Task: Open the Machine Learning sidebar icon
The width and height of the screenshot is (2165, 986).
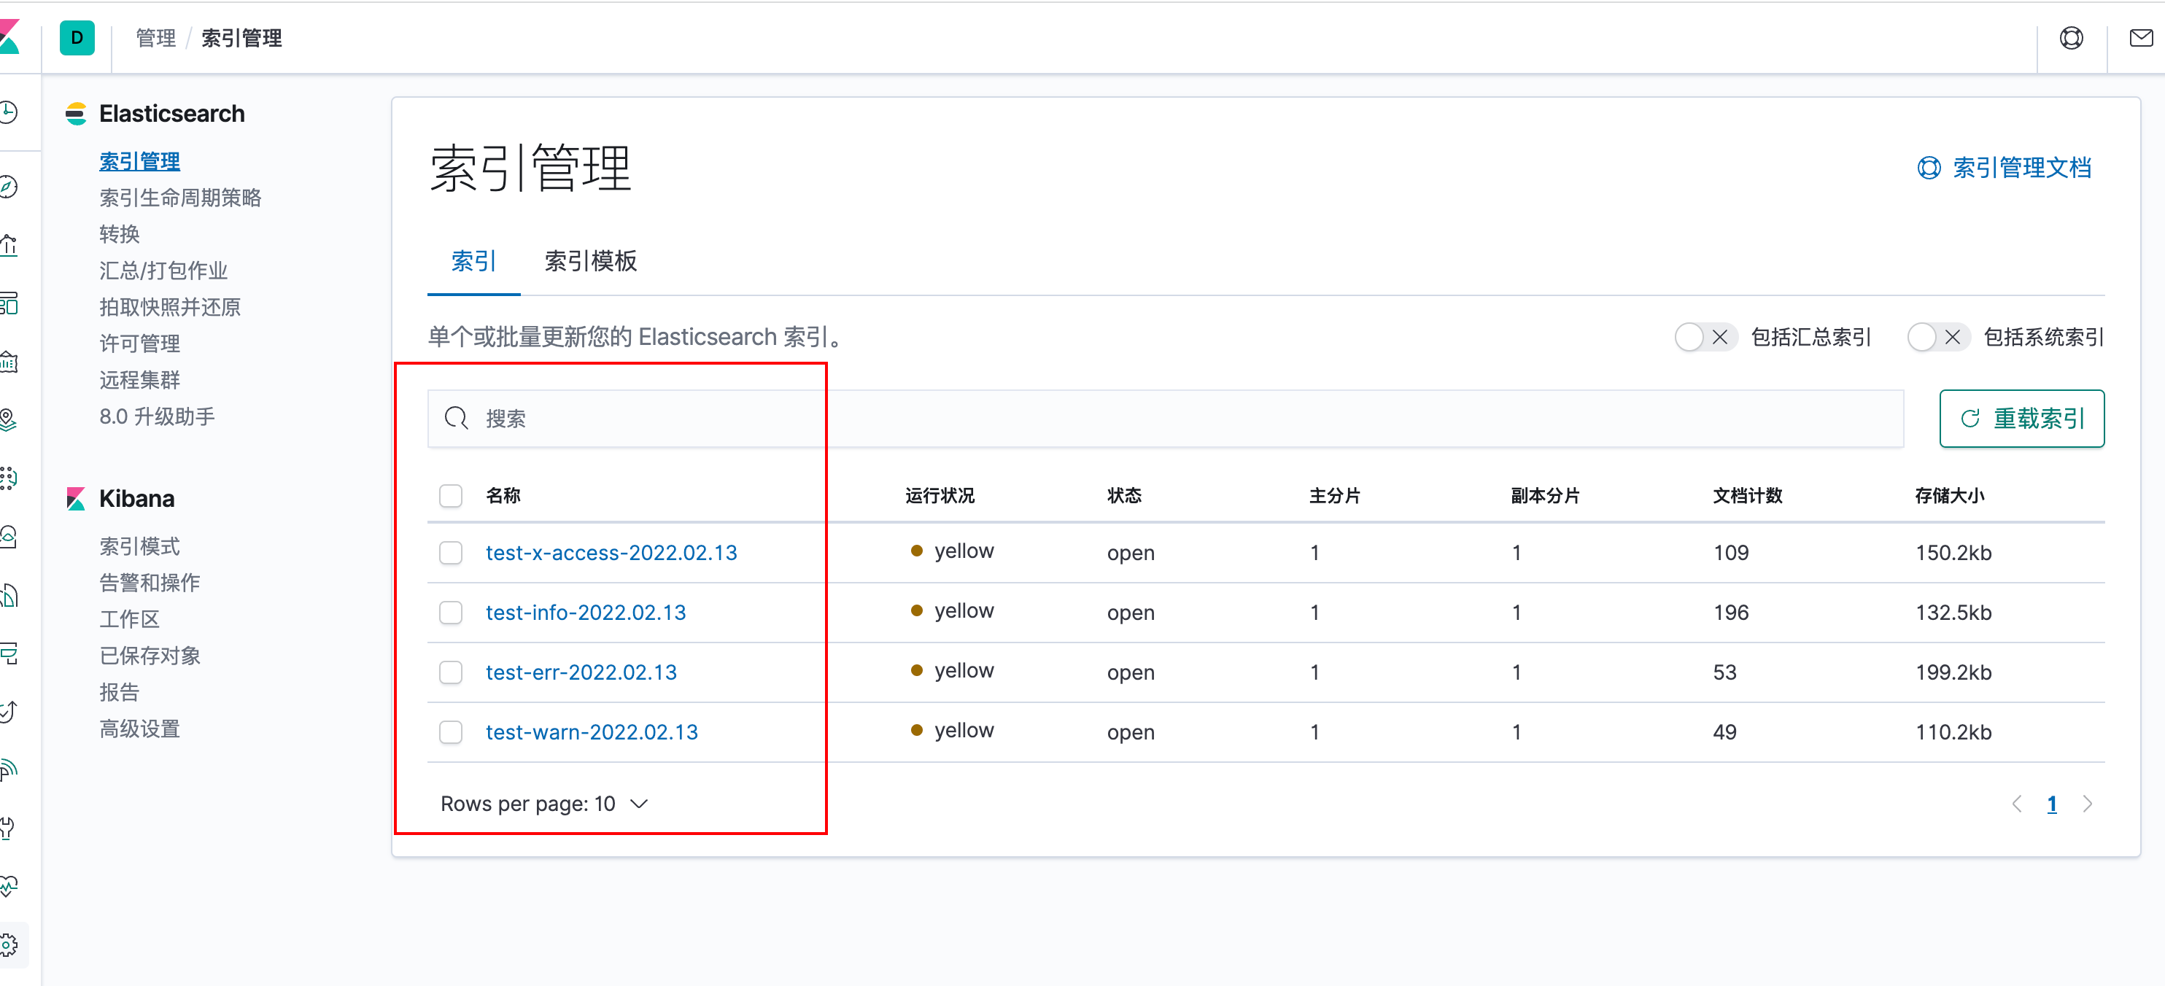Action: pyautogui.click(x=9, y=478)
